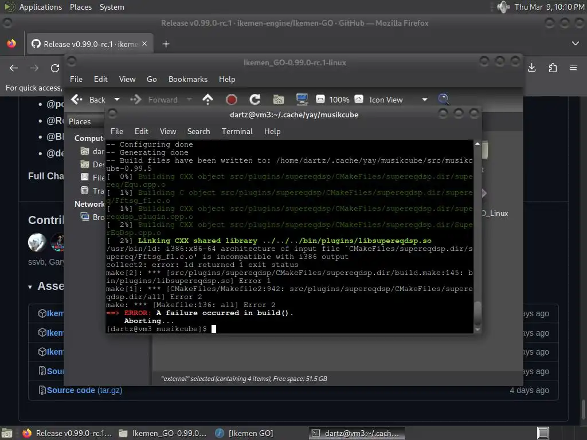Open a new Firefox tab
587x440 pixels.
point(166,44)
